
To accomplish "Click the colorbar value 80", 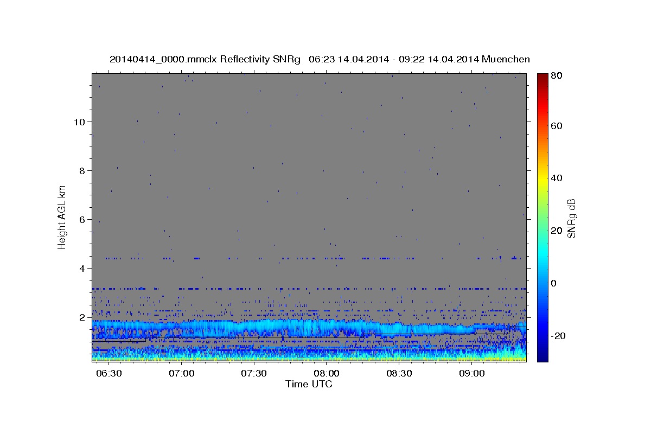I will coord(556,76).
